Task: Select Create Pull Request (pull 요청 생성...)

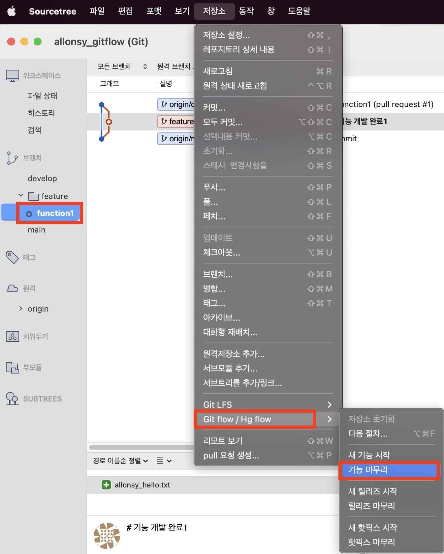Action: tap(268, 455)
